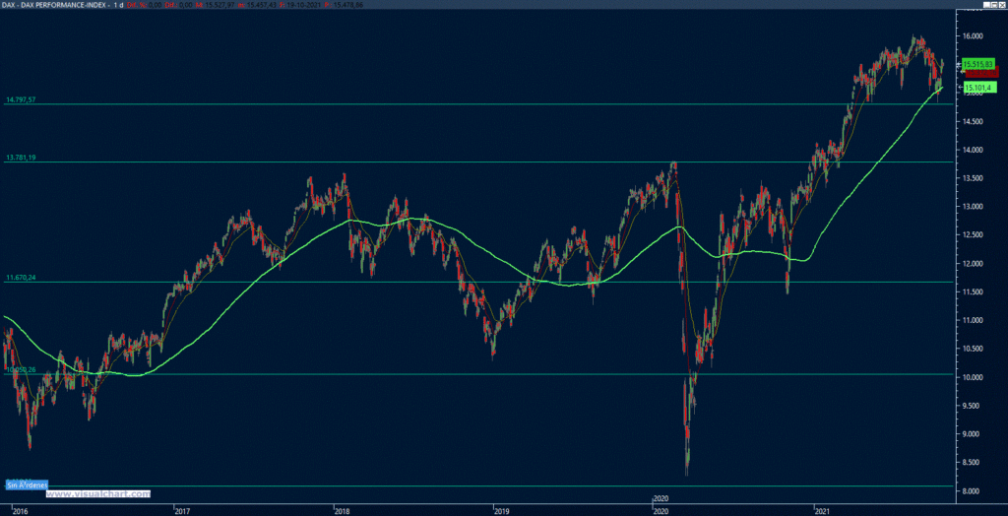Click the '1 d' timeframe label in header

click(119, 5)
